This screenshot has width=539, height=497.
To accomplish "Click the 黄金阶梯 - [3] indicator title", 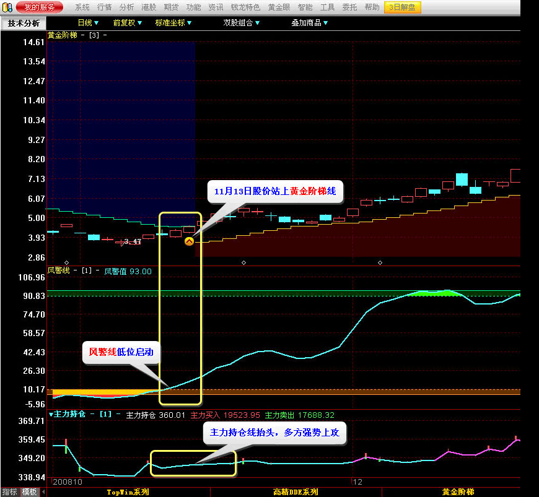I will tap(77, 35).
